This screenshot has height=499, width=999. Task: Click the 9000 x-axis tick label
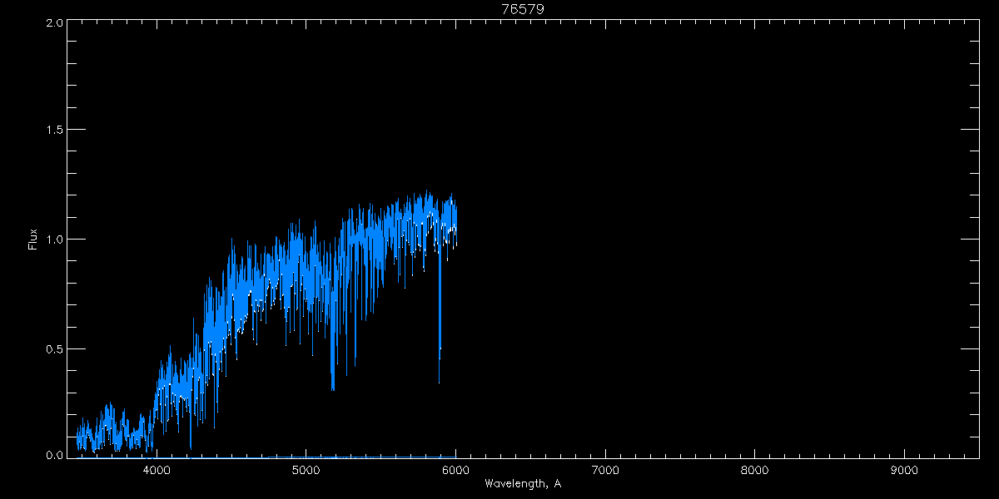[x=904, y=470]
